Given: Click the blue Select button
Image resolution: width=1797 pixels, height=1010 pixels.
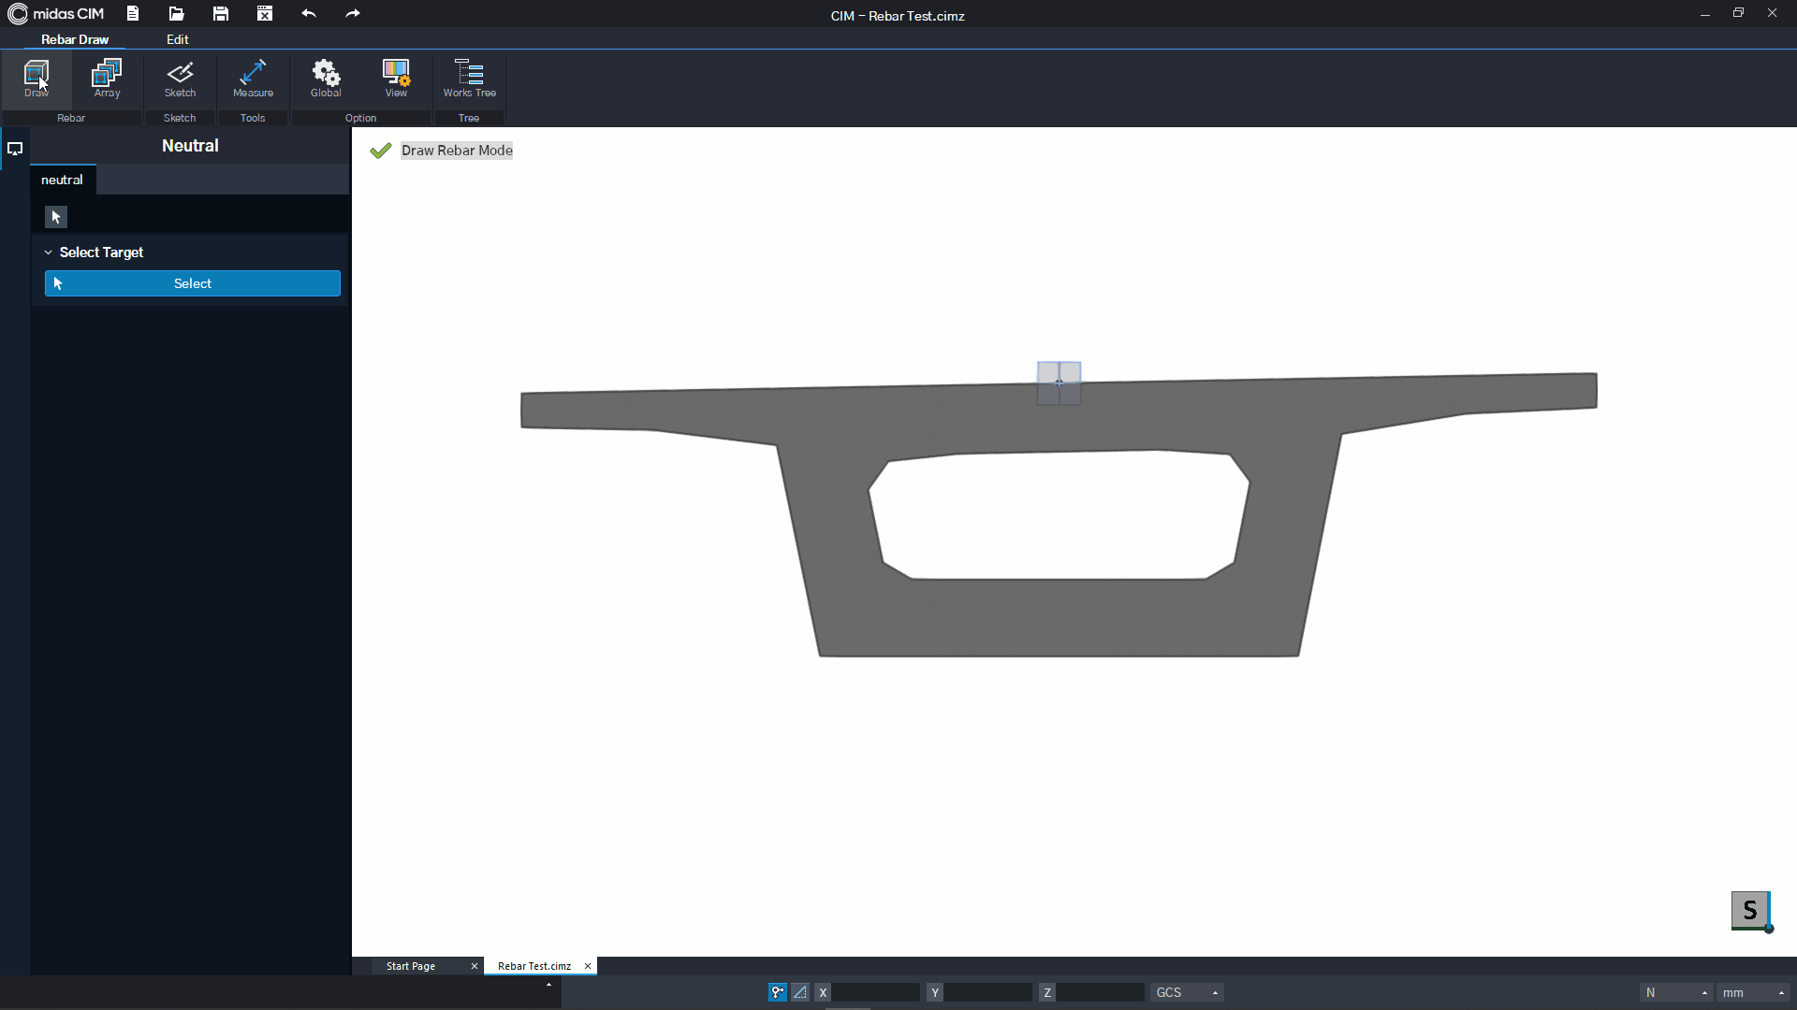Looking at the screenshot, I should tap(193, 283).
